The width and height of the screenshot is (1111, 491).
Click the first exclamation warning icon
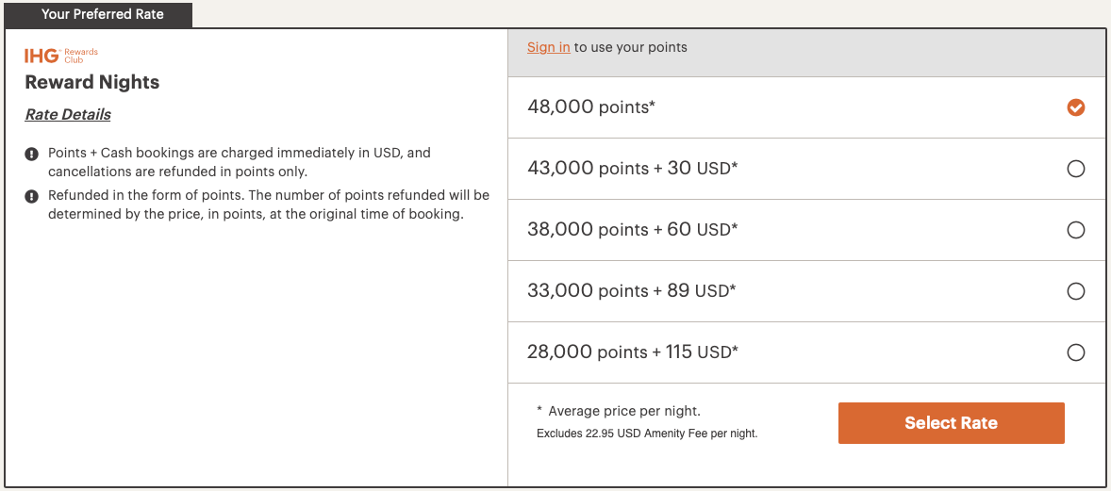pyautogui.click(x=31, y=154)
